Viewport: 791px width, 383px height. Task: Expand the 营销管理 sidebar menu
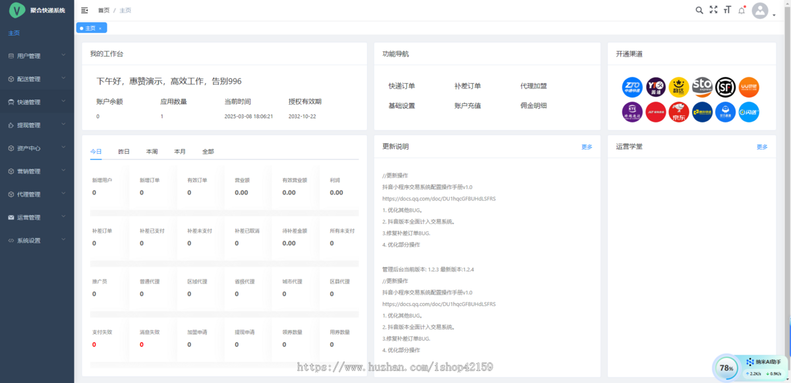37,171
